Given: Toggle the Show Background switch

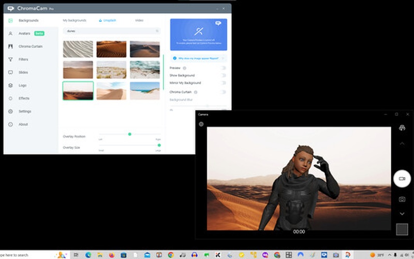Looking at the screenshot, I should 224,76.
